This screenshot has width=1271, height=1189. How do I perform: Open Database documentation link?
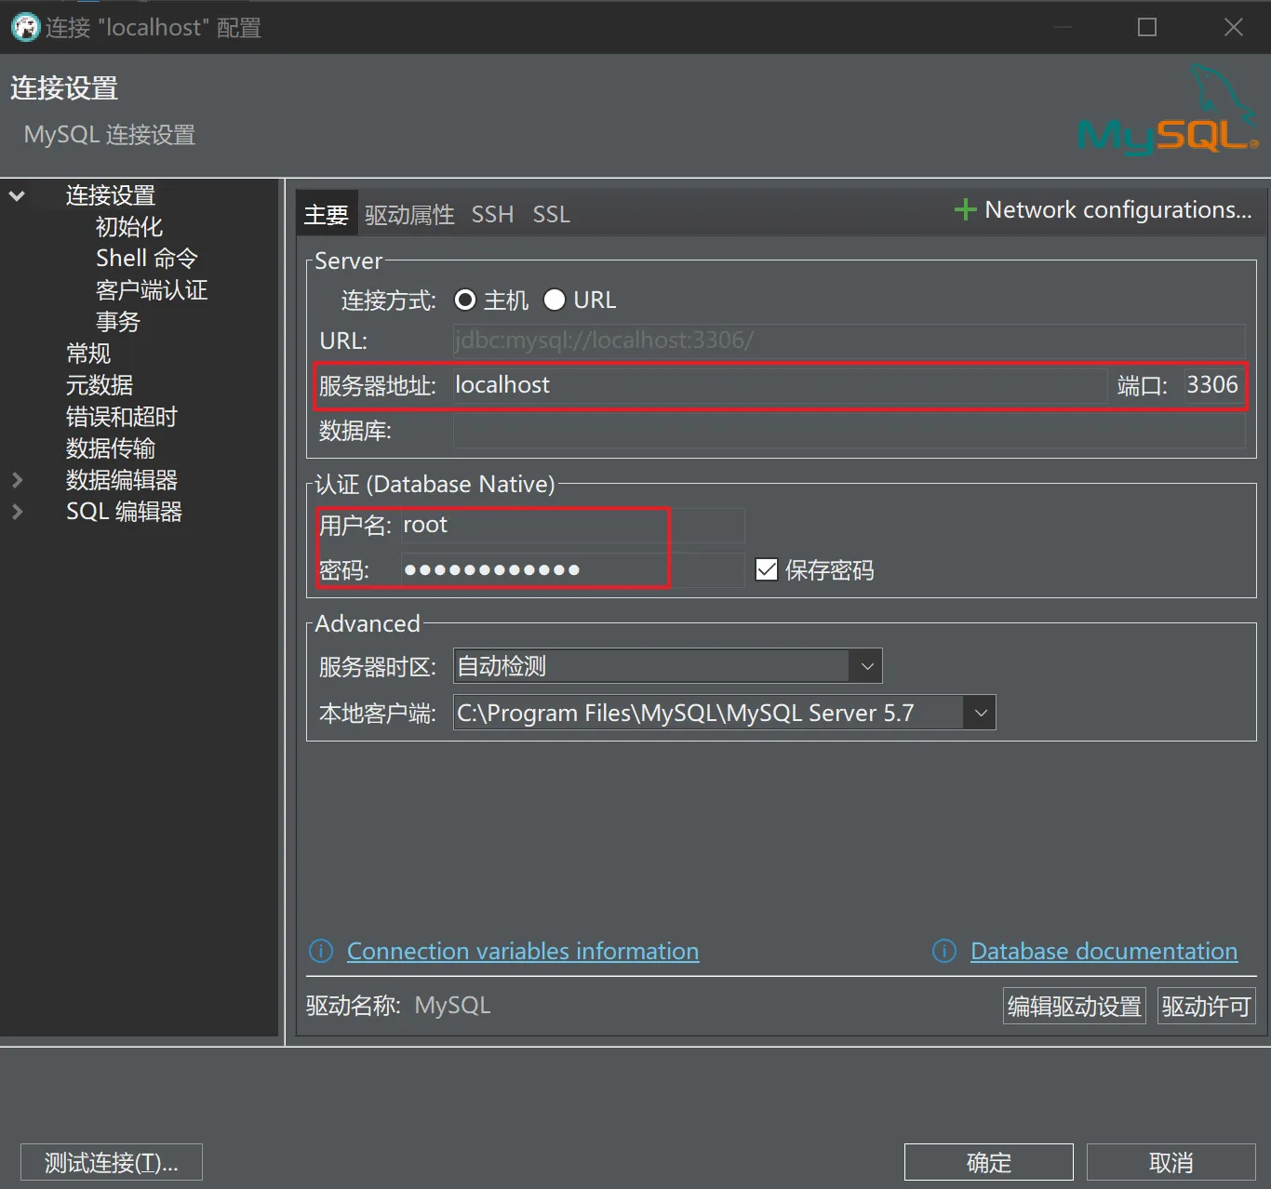tap(1104, 951)
